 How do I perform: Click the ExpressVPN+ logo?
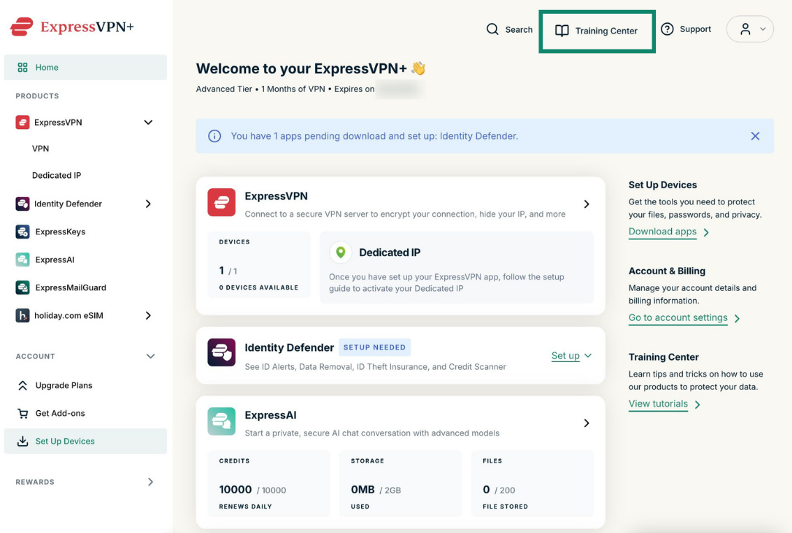coord(72,27)
